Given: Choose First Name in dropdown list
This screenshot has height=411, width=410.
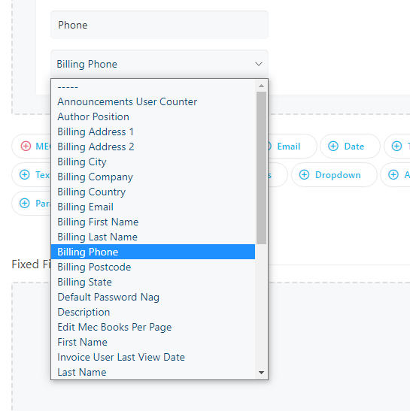Looking at the screenshot, I should pyautogui.click(x=153, y=343).
